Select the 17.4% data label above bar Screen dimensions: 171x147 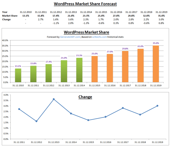pos(49,62)
